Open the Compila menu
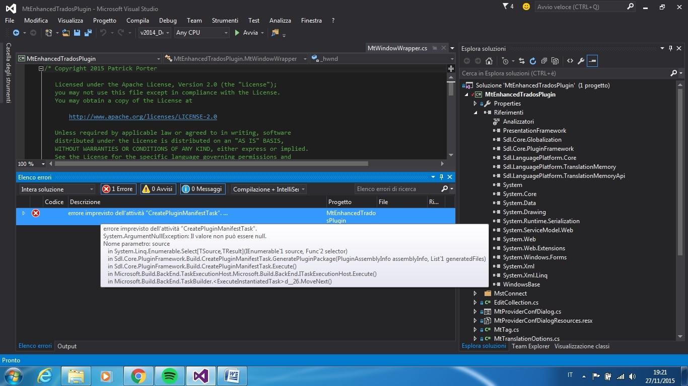The image size is (688, 386). tap(137, 21)
